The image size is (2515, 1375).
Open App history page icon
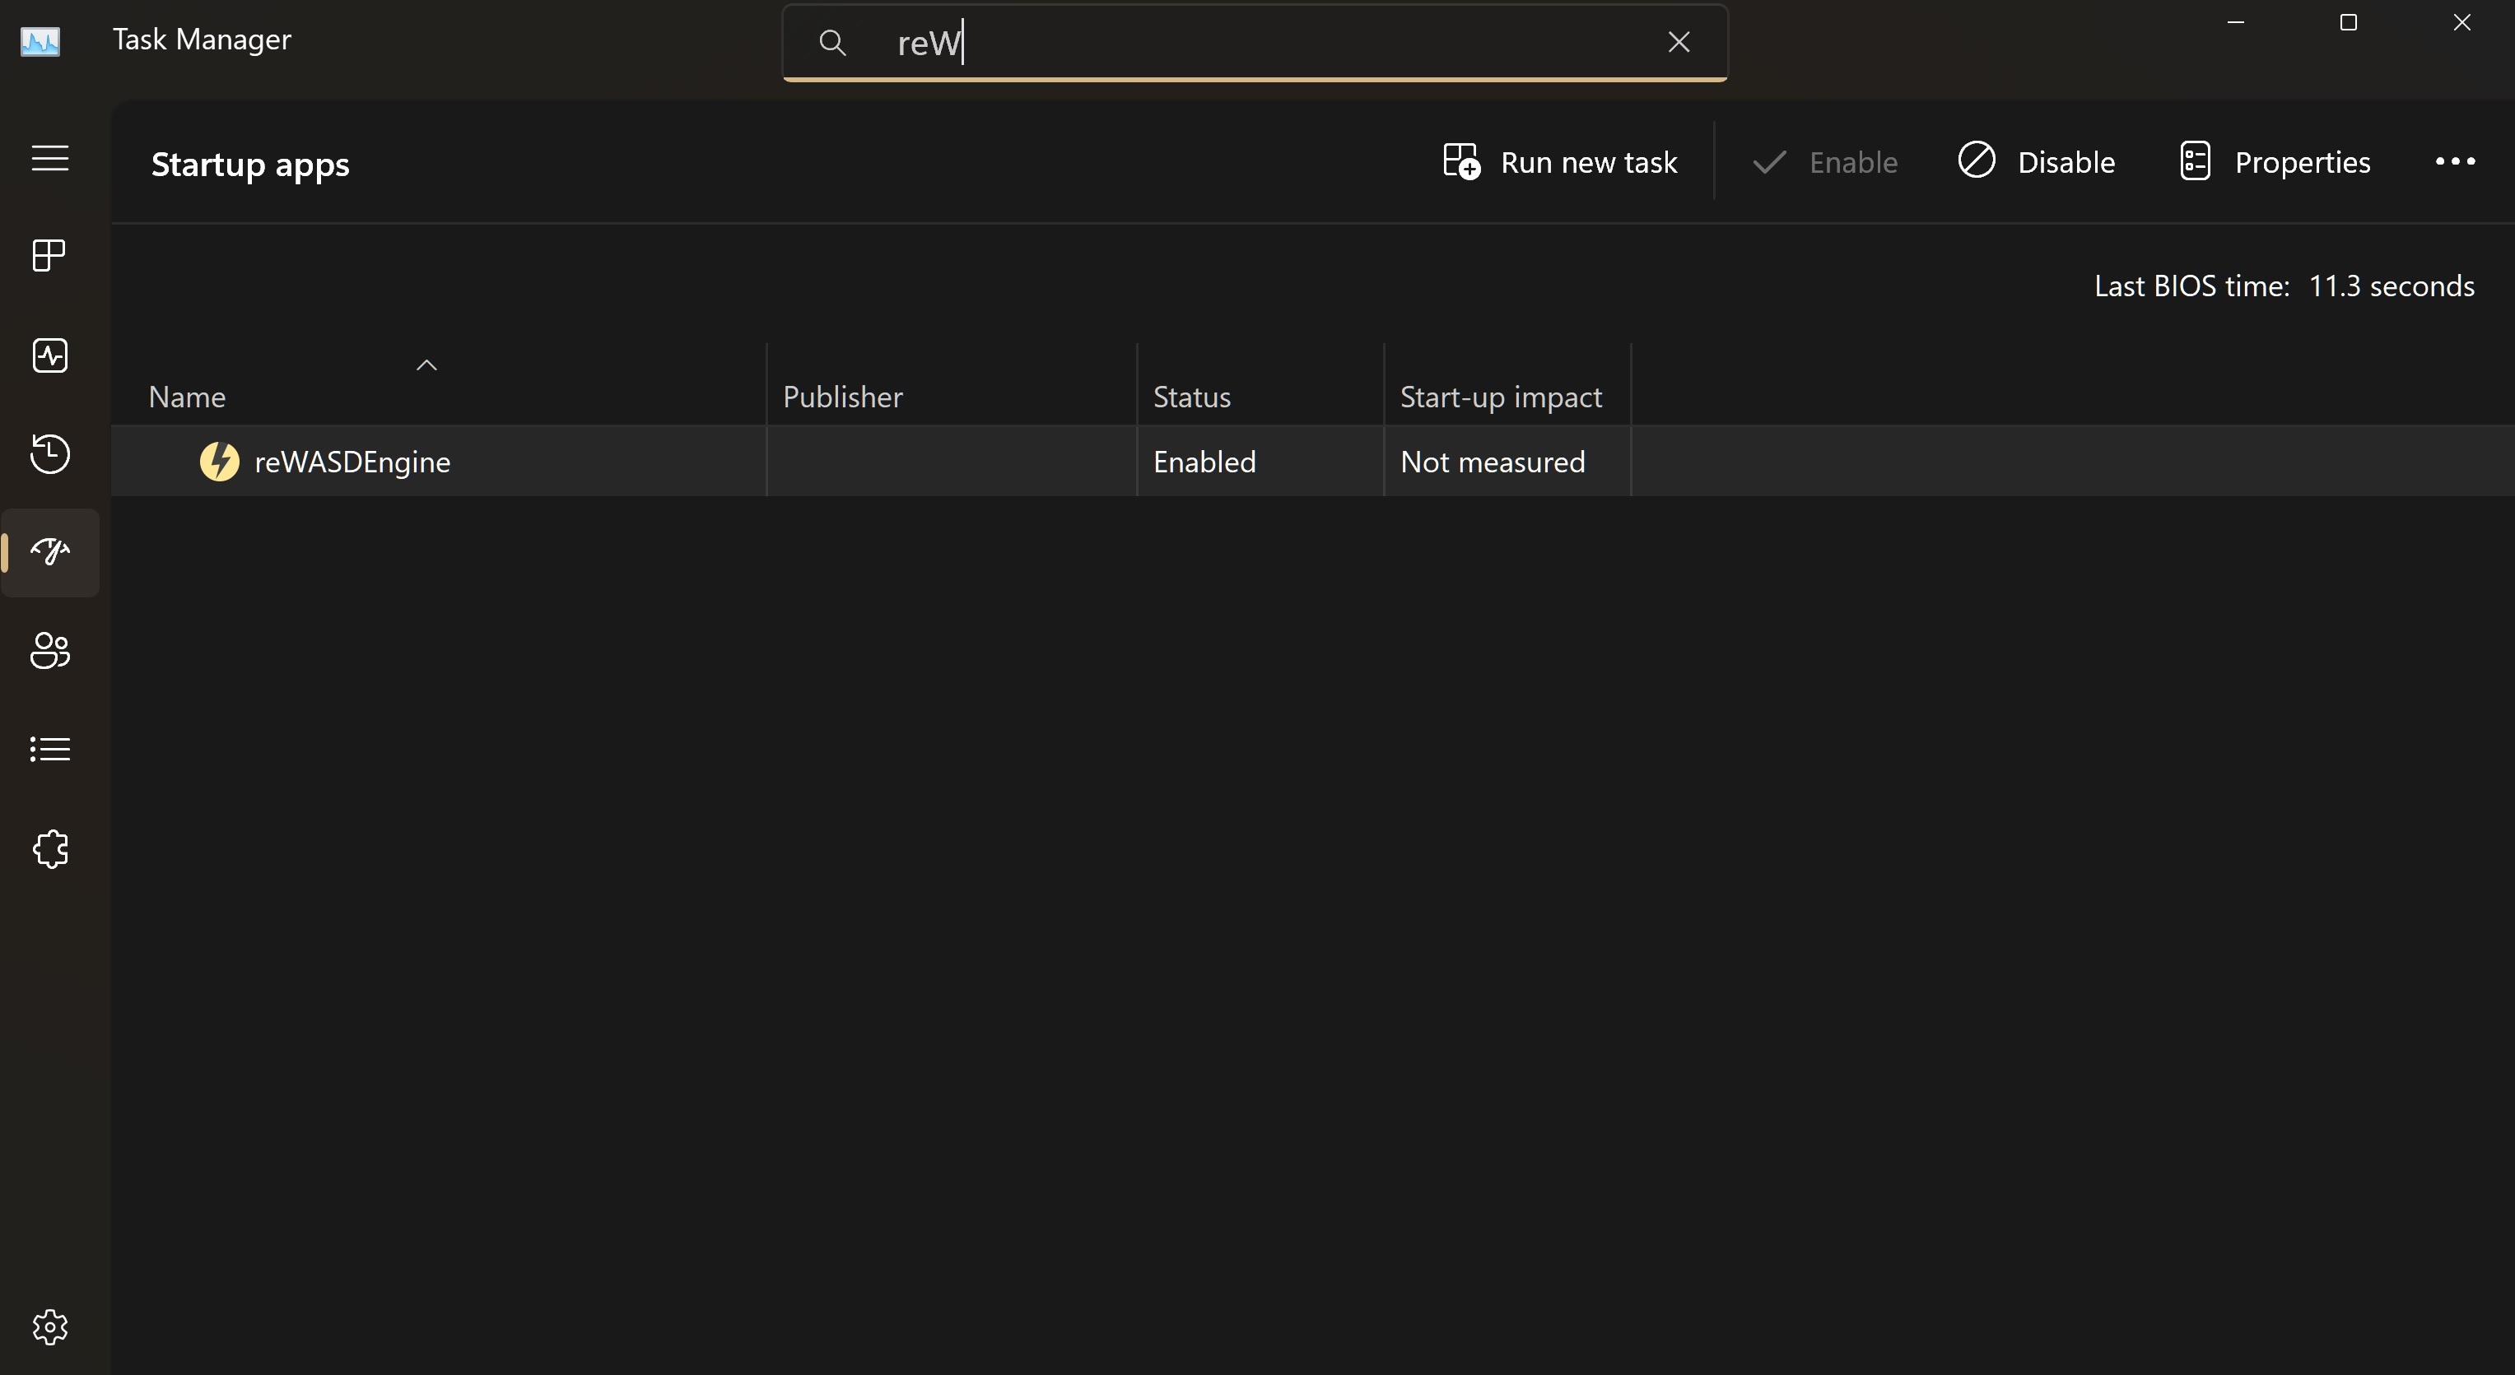pyautogui.click(x=49, y=453)
